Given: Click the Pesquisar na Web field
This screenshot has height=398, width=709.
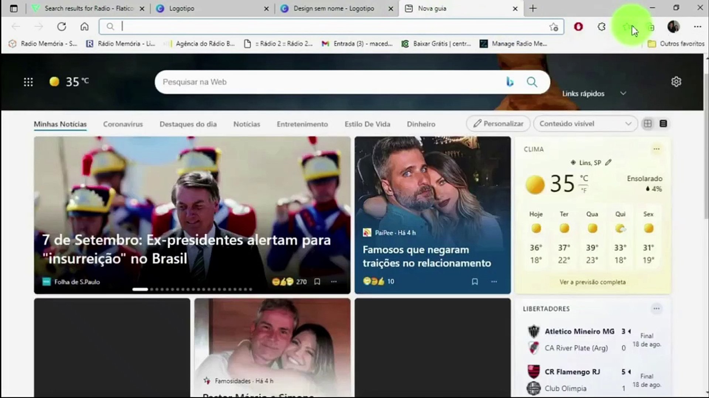Looking at the screenshot, I should (x=329, y=82).
